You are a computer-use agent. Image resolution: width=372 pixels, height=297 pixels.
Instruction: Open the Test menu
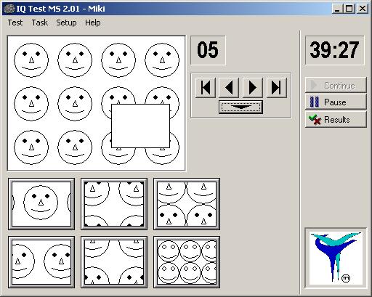click(x=15, y=23)
